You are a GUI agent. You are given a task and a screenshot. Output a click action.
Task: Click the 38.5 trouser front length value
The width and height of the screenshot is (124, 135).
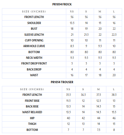pos(114,95)
